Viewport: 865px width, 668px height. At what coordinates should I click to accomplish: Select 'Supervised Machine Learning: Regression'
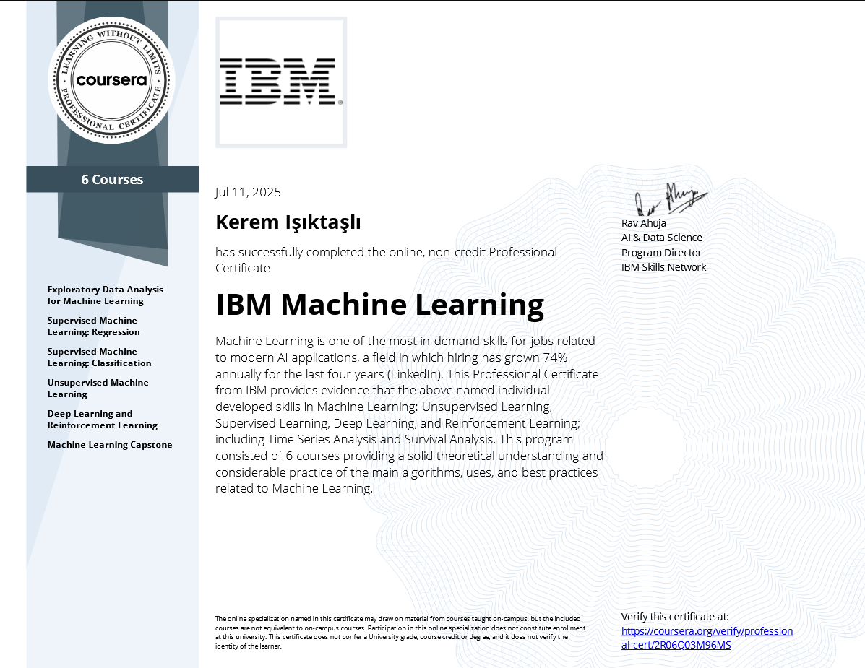pyautogui.click(x=92, y=326)
